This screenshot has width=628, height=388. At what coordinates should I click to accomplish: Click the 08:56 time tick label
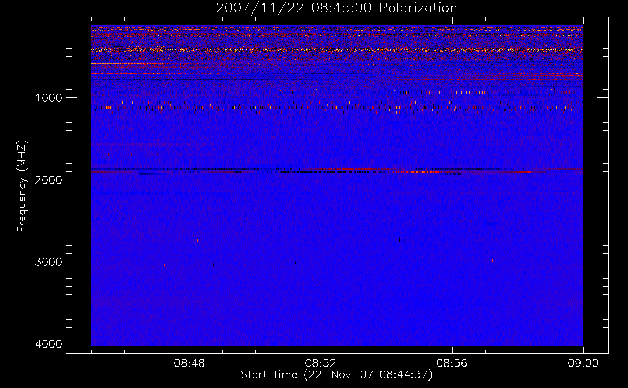click(x=452, y=364)
